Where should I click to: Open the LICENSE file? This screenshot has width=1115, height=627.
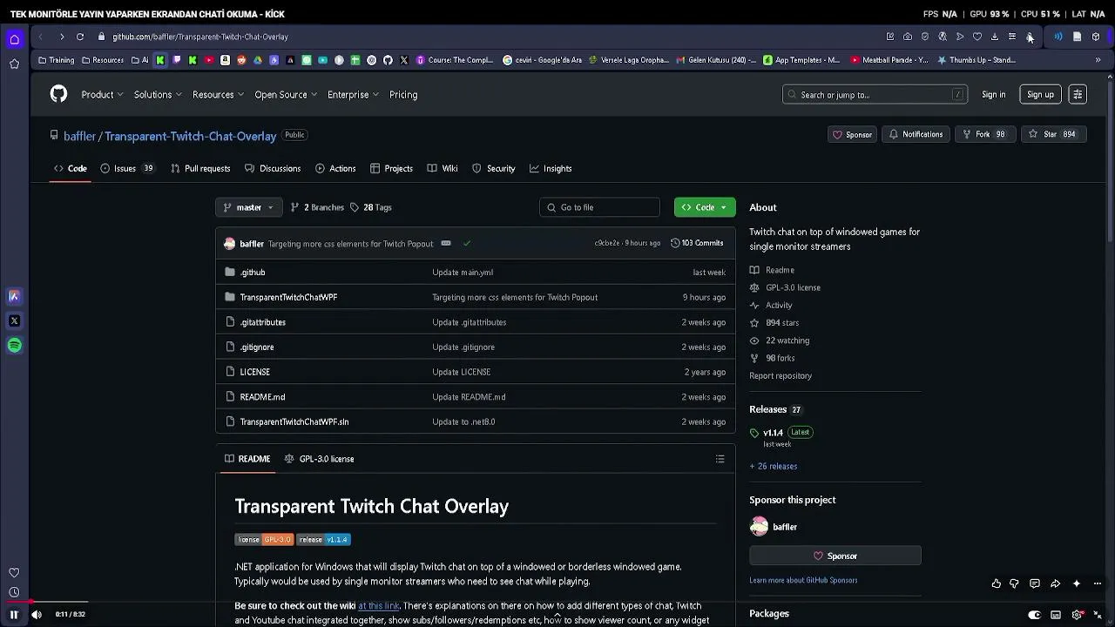tap(254, 372)
